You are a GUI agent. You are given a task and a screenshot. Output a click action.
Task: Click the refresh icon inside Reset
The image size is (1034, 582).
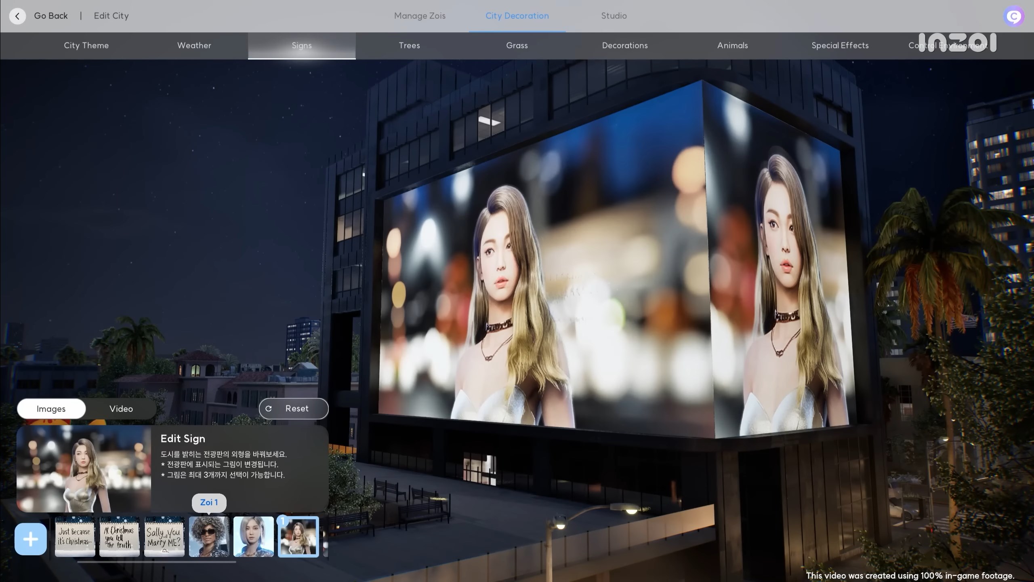pos(269,409)
